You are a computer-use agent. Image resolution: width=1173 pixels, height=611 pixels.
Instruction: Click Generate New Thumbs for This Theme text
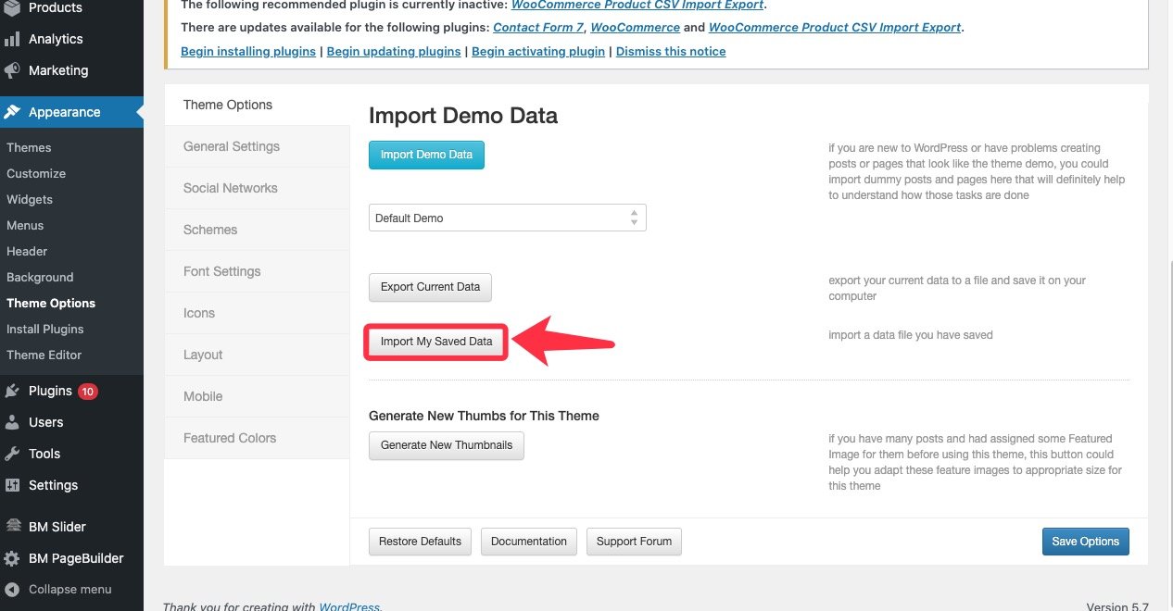tap(484, 416)
